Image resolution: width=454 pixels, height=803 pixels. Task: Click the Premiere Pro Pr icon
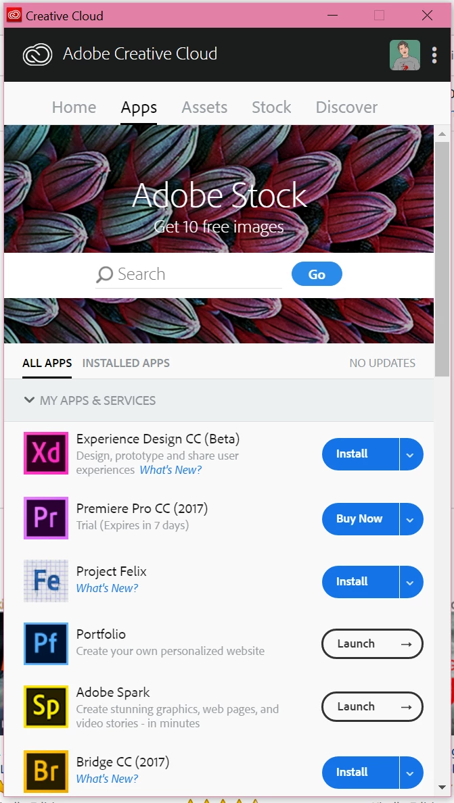(x=46, y=518)
